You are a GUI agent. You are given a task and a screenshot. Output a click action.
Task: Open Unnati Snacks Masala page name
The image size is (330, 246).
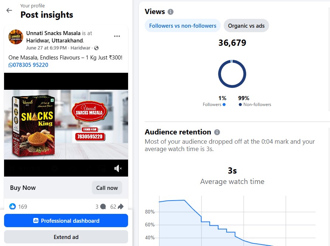click(53, 33)
